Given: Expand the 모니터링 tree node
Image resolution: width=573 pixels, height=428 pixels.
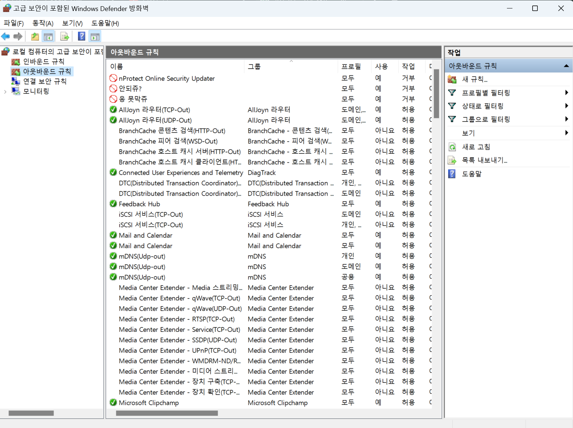Looking at the screenshot, I should (x=5, y=91).
